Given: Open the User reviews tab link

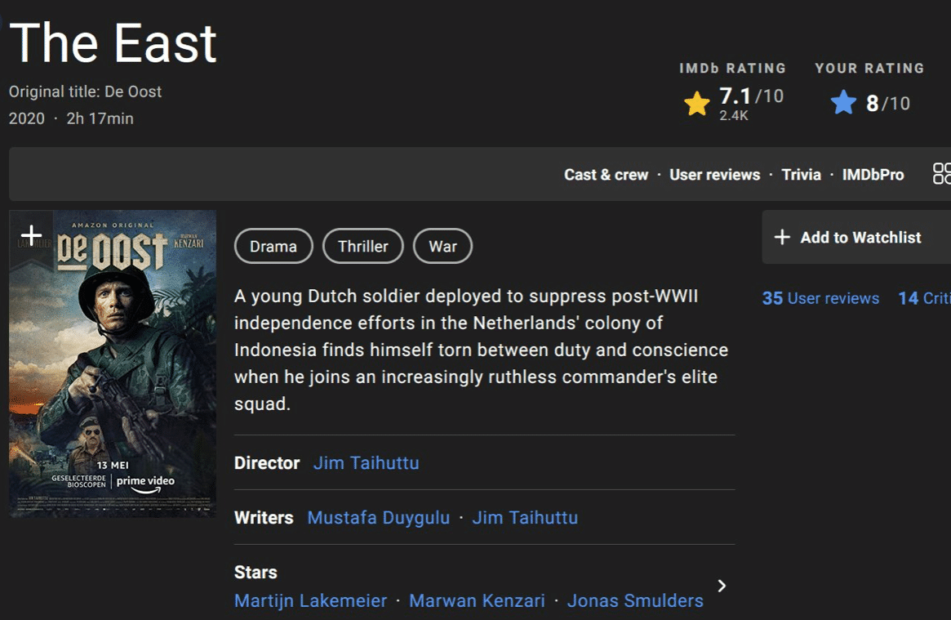Looking at the screenshot, I should tap(714, 175).
